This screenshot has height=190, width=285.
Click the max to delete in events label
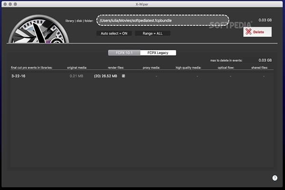pyautogui.click(x=226, y=60)
